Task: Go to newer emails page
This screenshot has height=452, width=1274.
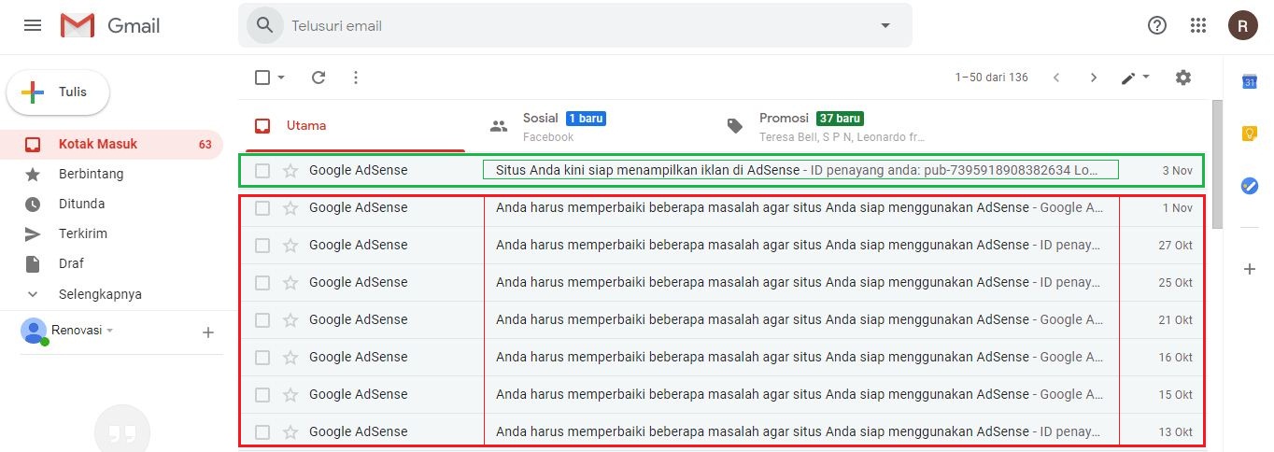Action: tap(1056, 78)
